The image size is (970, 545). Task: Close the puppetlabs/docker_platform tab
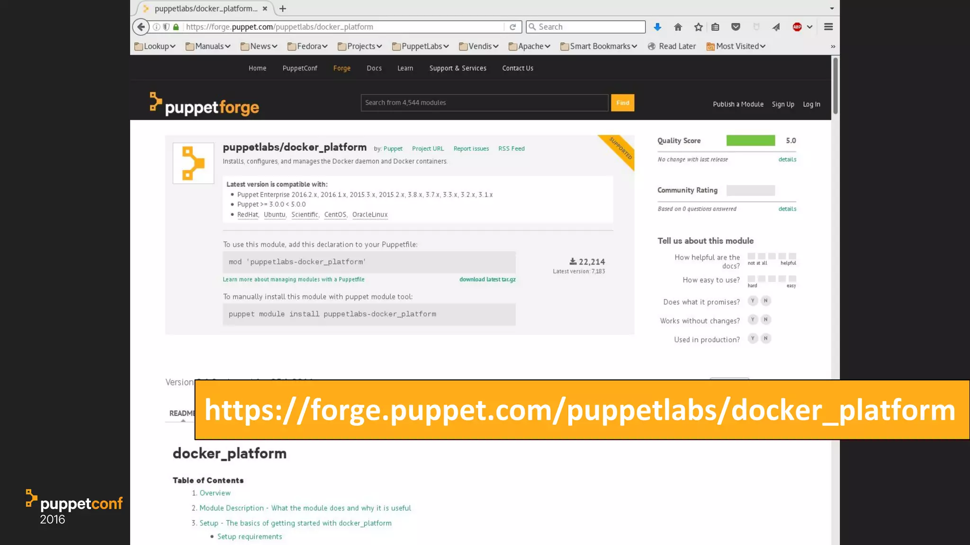(265, 9)
